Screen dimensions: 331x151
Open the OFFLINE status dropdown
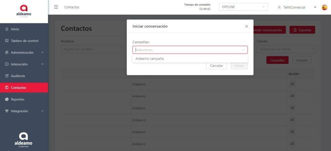pos(243,7)
